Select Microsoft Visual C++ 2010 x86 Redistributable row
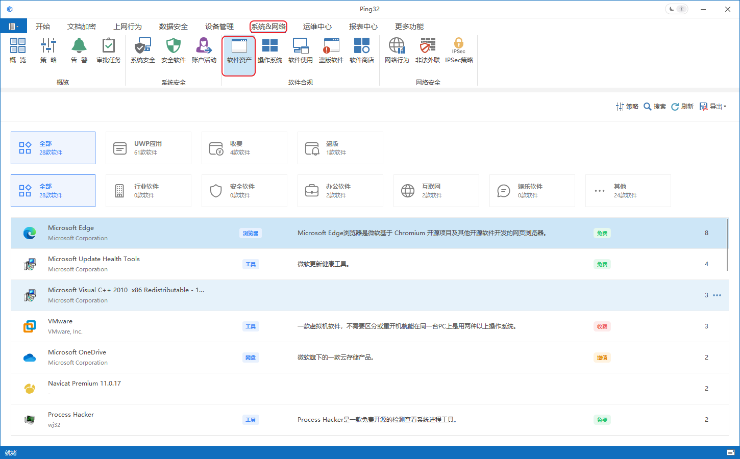 pos(369,295)
